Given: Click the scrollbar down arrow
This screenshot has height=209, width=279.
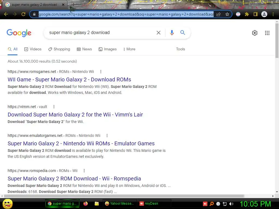Looking at the screenshot, I should tap(277, 192).
